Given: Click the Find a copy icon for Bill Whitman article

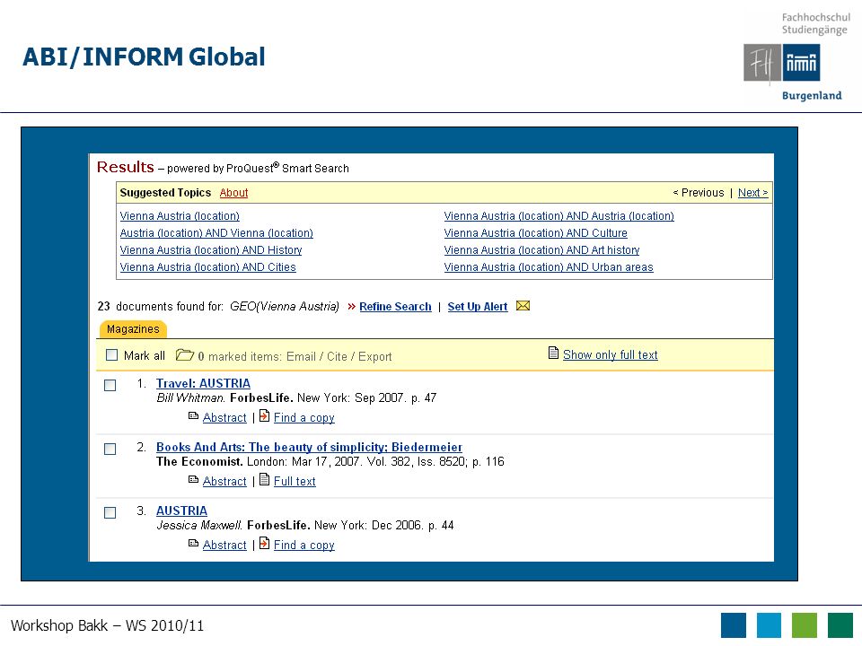Looking at the screenshot, I should 264,415.
